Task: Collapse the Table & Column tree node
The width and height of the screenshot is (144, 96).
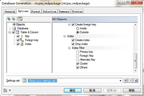Action: 9,32
